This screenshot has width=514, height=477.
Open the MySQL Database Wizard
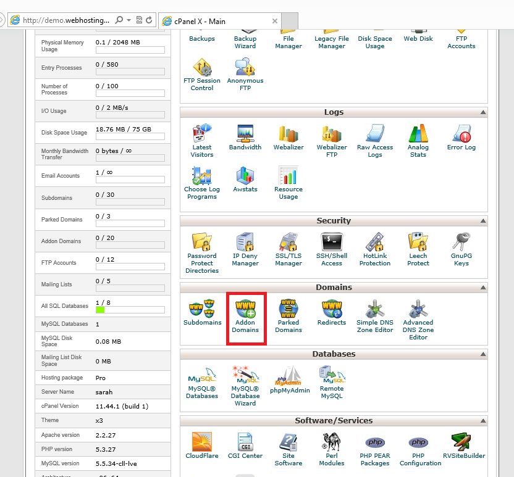click(245, 384)
